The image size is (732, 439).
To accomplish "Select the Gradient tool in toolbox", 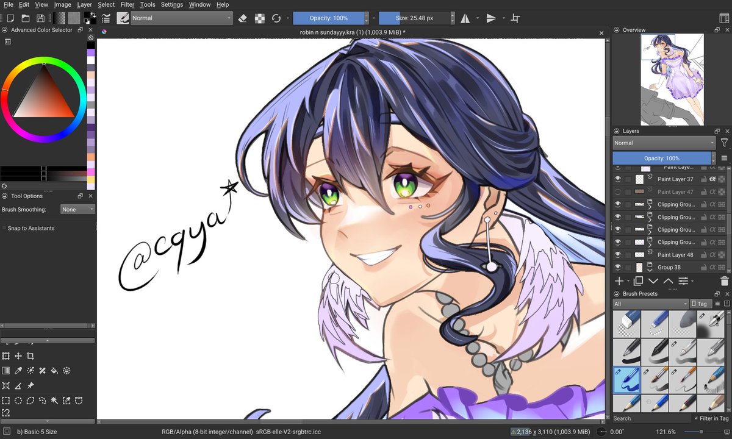I will pyautogui.click(x=6, y=371).
